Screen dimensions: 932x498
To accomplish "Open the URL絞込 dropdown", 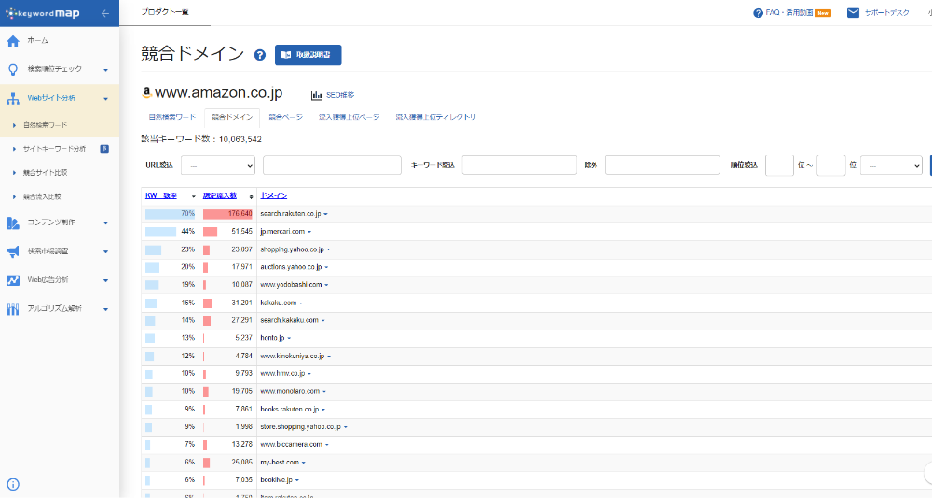I will [218, 165].
